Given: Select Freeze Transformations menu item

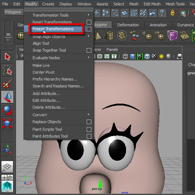Looking at the screenshot, I should coord(53,29).
